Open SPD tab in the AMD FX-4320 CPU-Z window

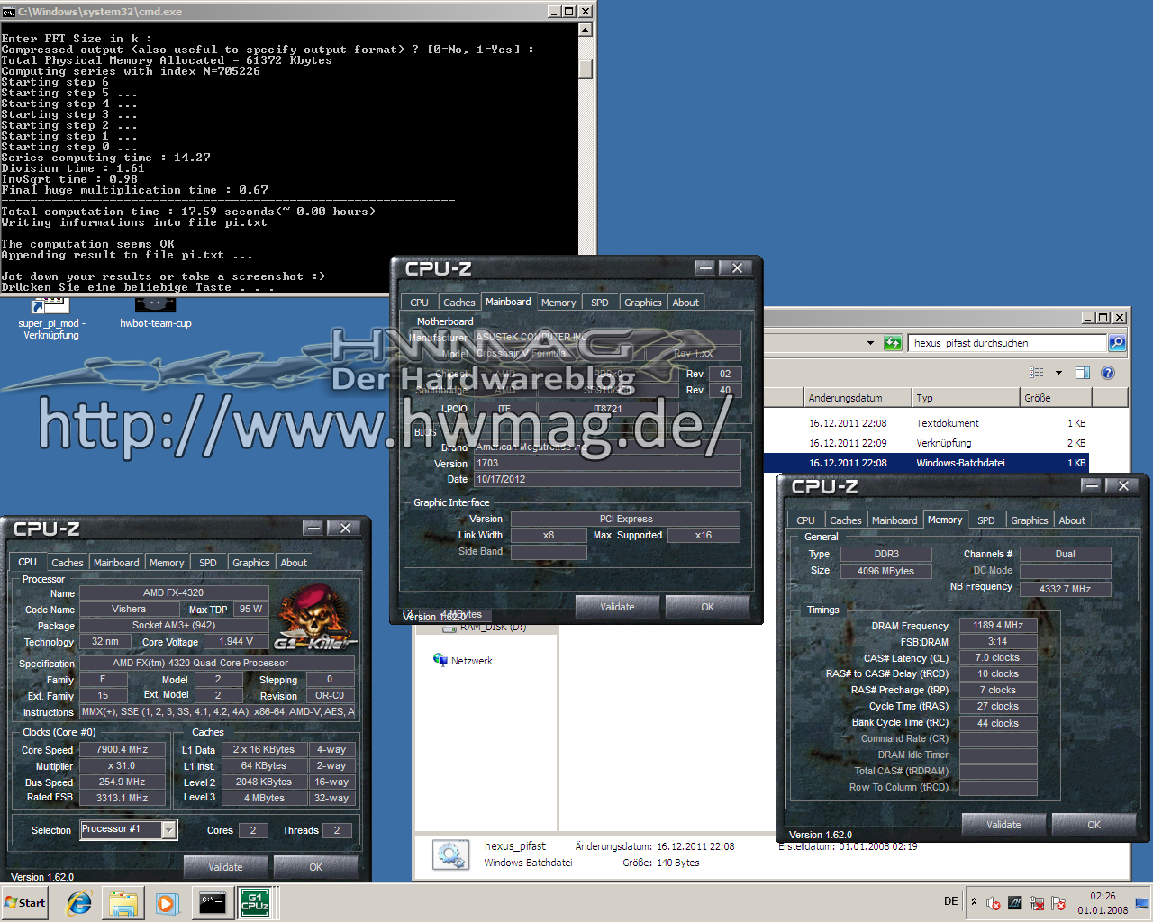click(x=208, y=563)
